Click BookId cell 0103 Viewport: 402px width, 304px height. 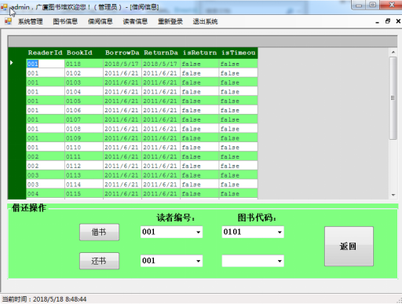coord(84,82)
